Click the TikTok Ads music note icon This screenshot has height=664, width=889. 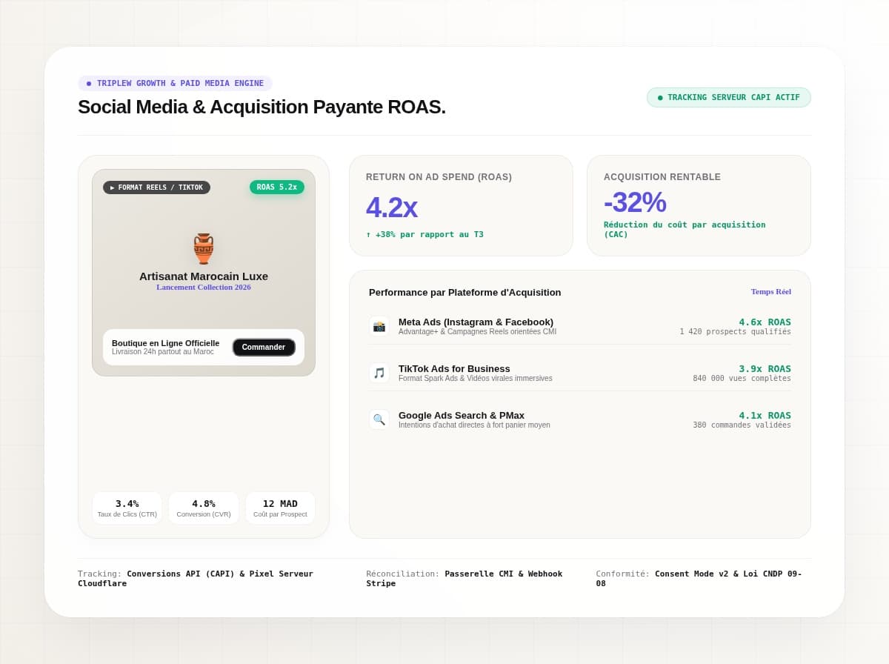coord(379,373)
